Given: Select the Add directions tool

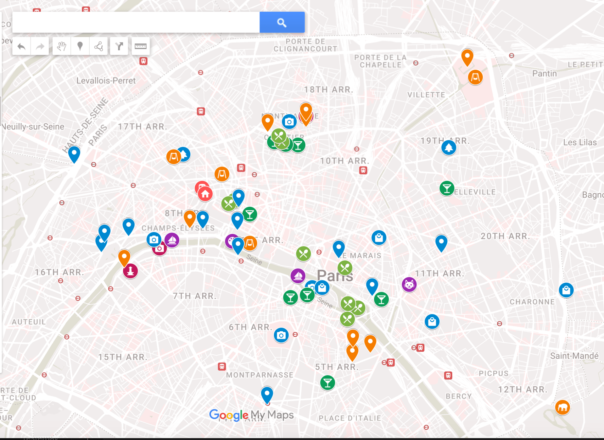Looking at the screenshot, I should [x=119, y=46].
